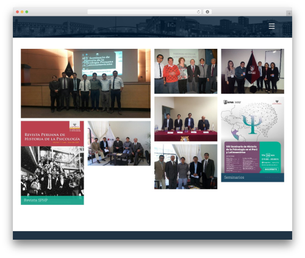
Task: Open a new tab with plus button
Action: point(289,13)
